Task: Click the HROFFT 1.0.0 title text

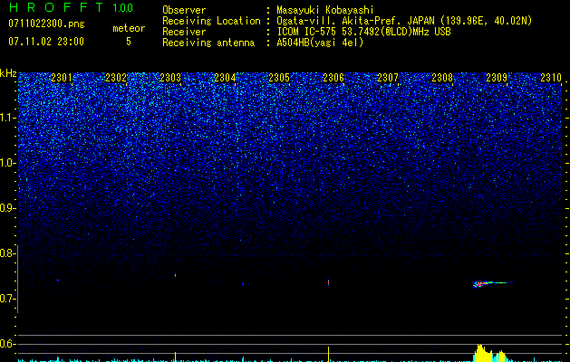Action: (71, 7)
